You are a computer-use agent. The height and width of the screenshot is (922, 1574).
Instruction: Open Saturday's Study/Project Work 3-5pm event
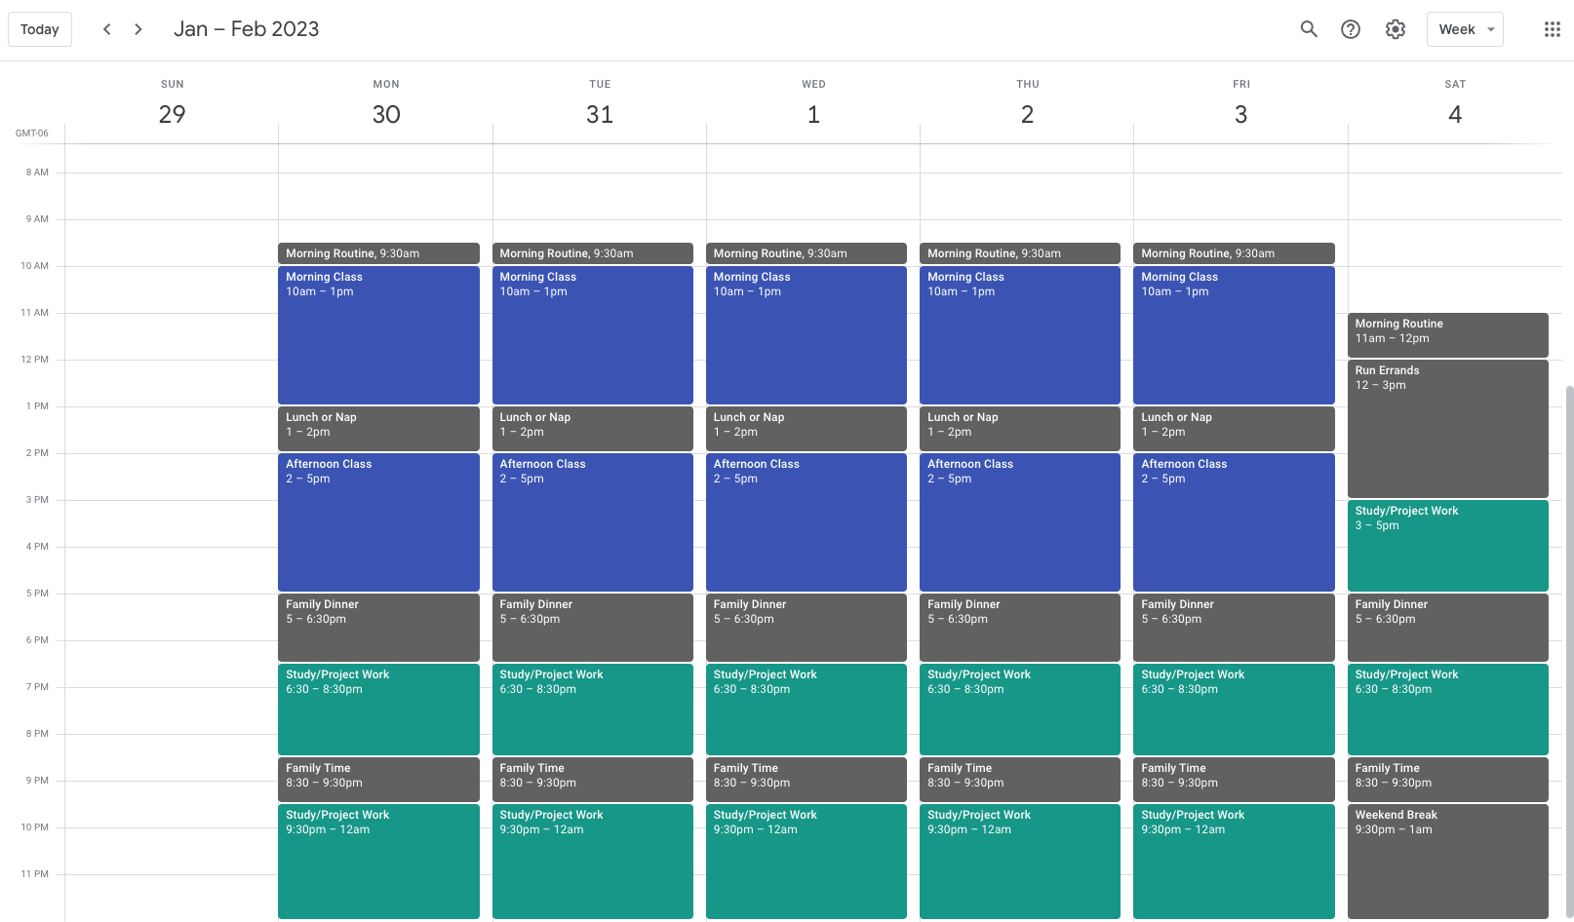(1447, 546)
